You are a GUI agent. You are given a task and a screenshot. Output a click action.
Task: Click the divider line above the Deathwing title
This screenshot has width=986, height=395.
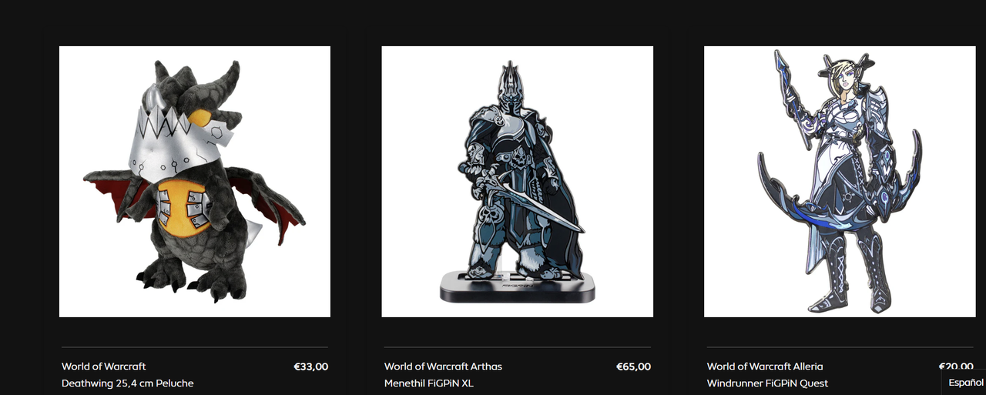coord(195,347)
